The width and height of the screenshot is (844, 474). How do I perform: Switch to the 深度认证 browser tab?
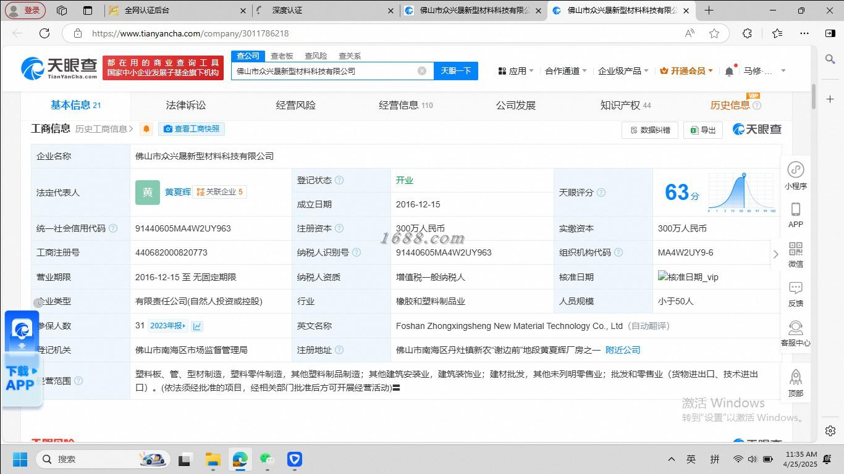pos(324,10)
